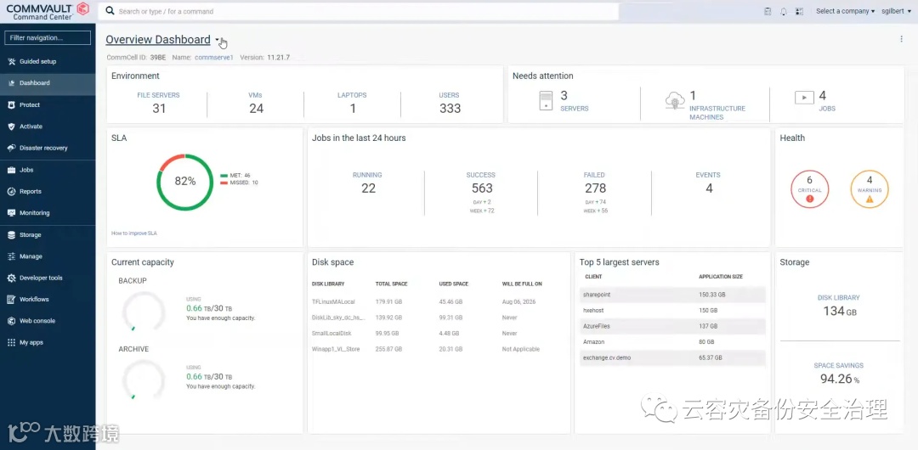Open the notifications bell icon
The image size is (918, 450).
coord(784,12)
